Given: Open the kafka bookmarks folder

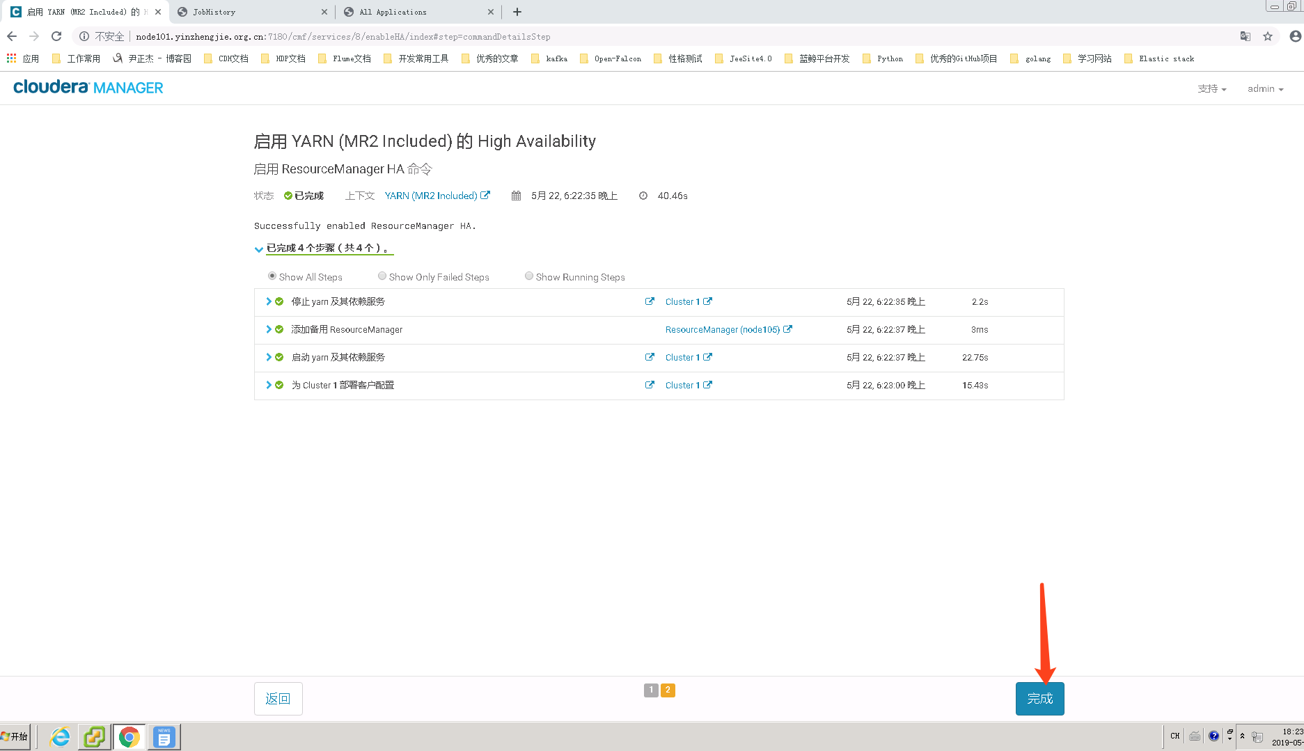Looking at the screenshot, I should 549,58.
